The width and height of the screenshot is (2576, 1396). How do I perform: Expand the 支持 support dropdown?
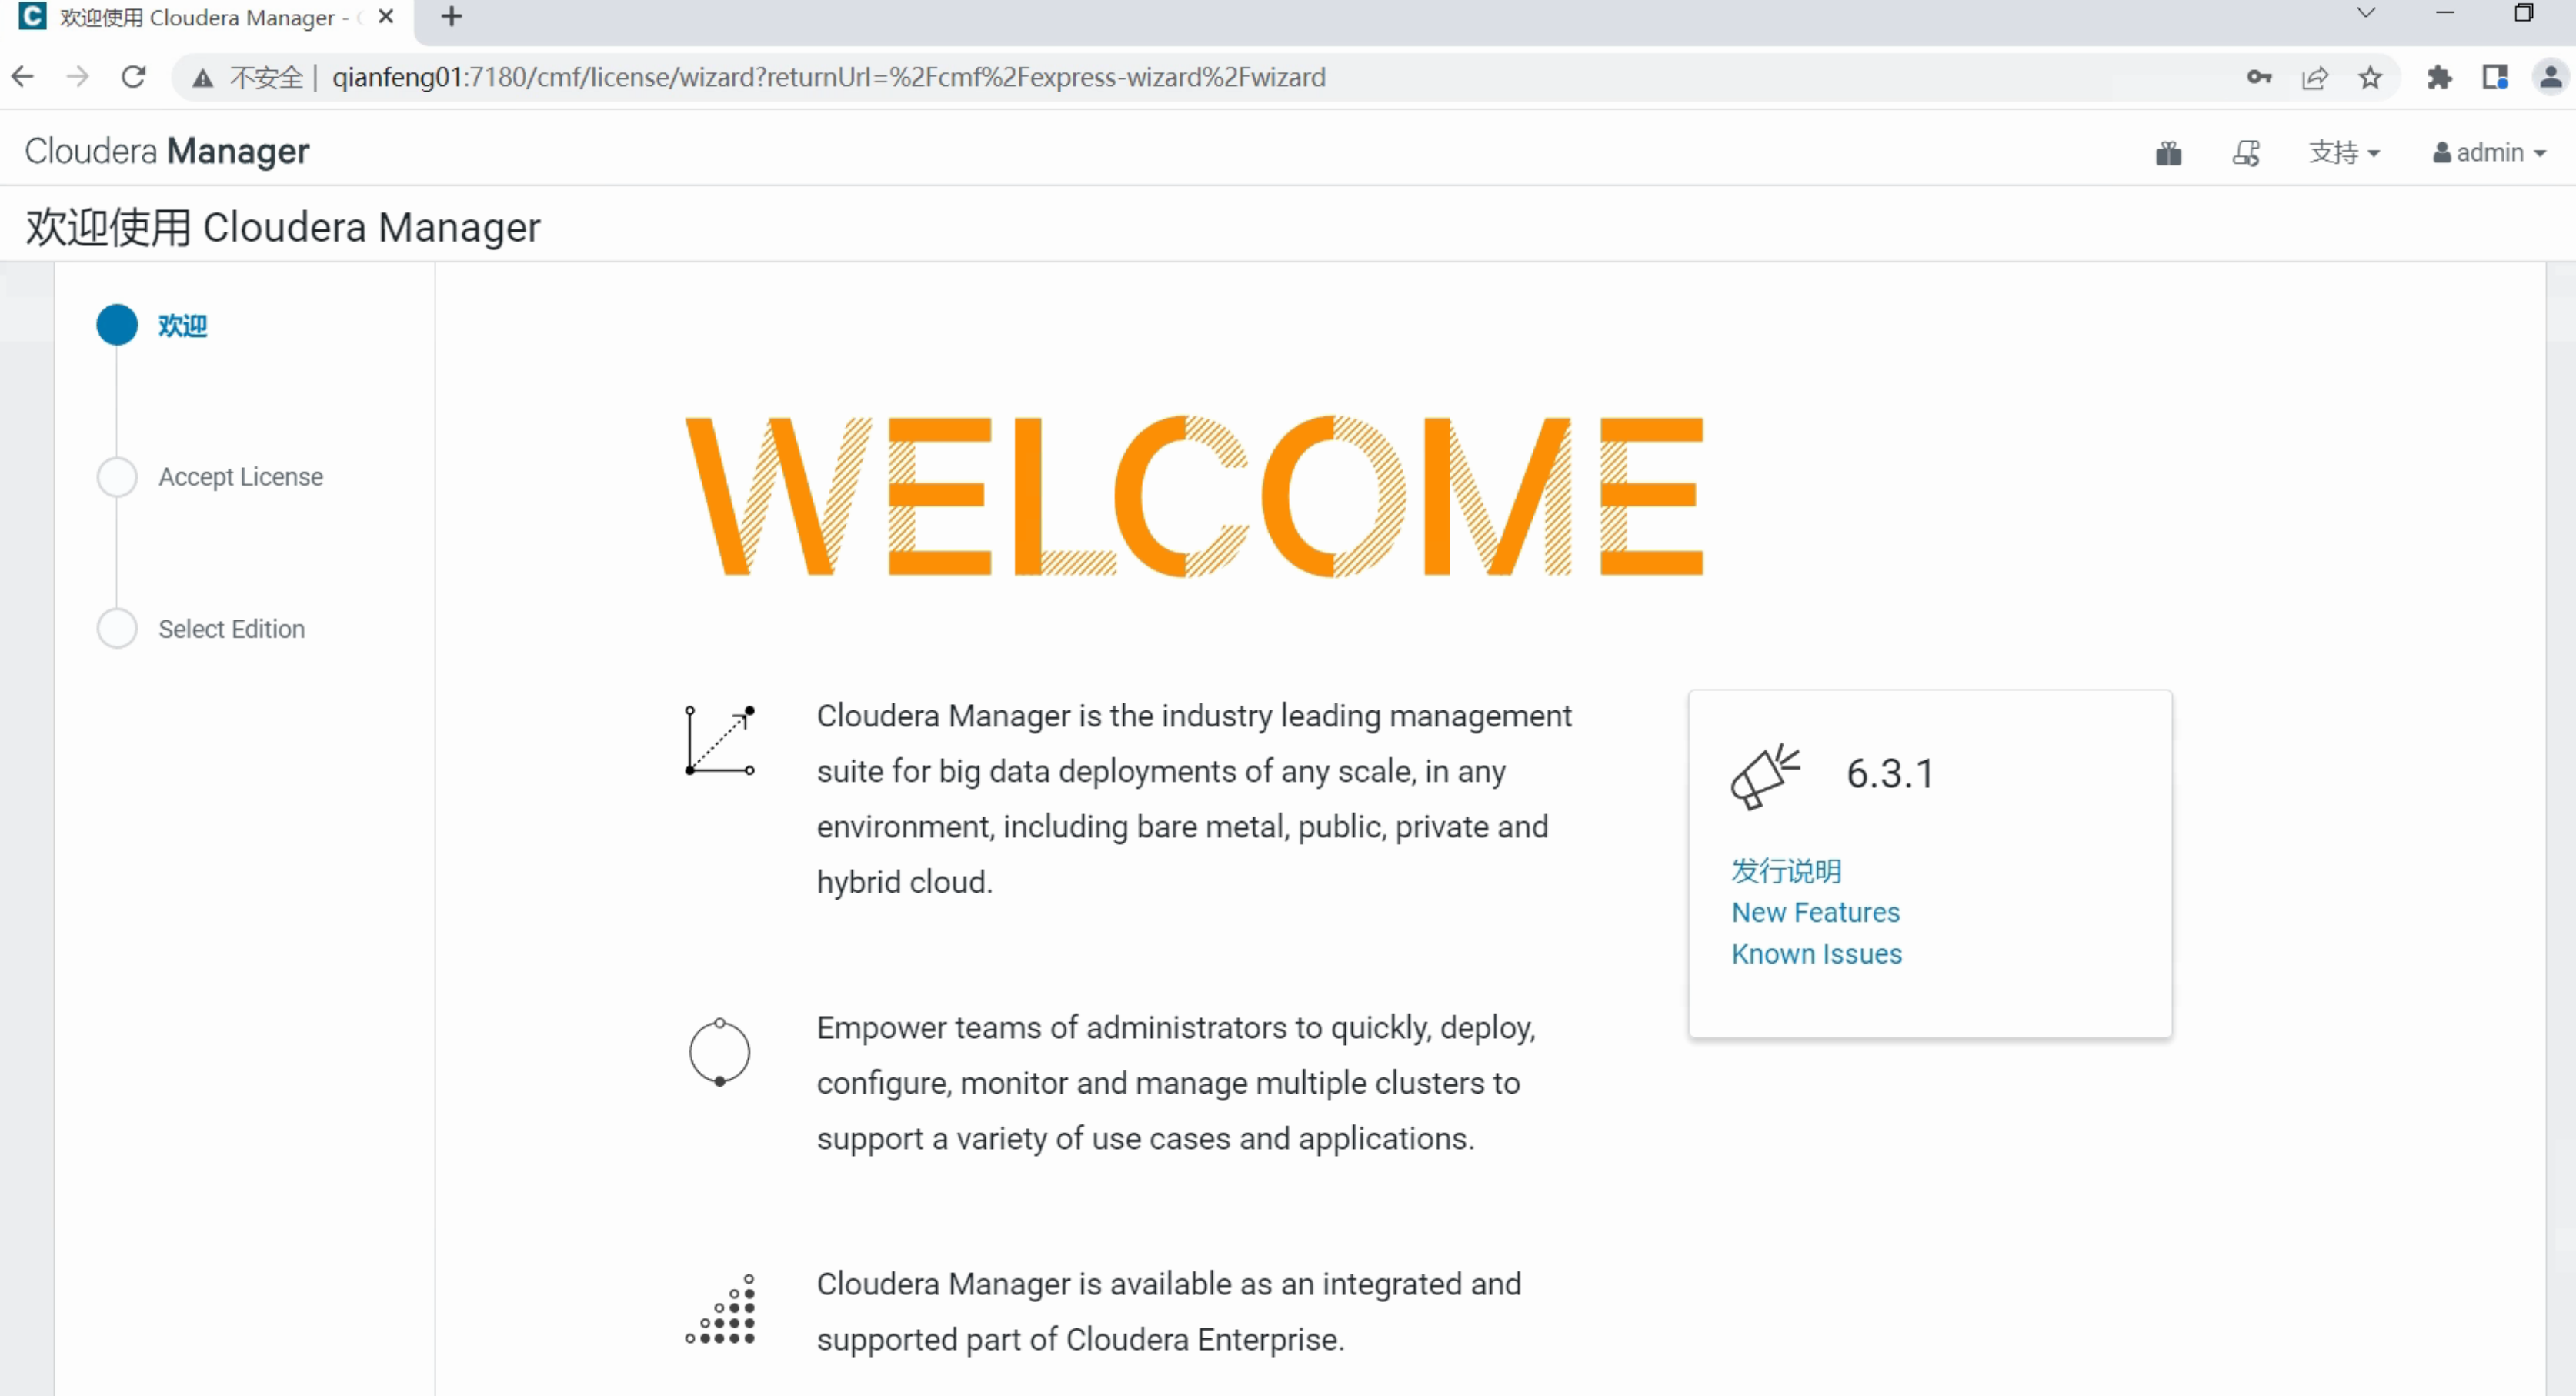click(2343, 153)
